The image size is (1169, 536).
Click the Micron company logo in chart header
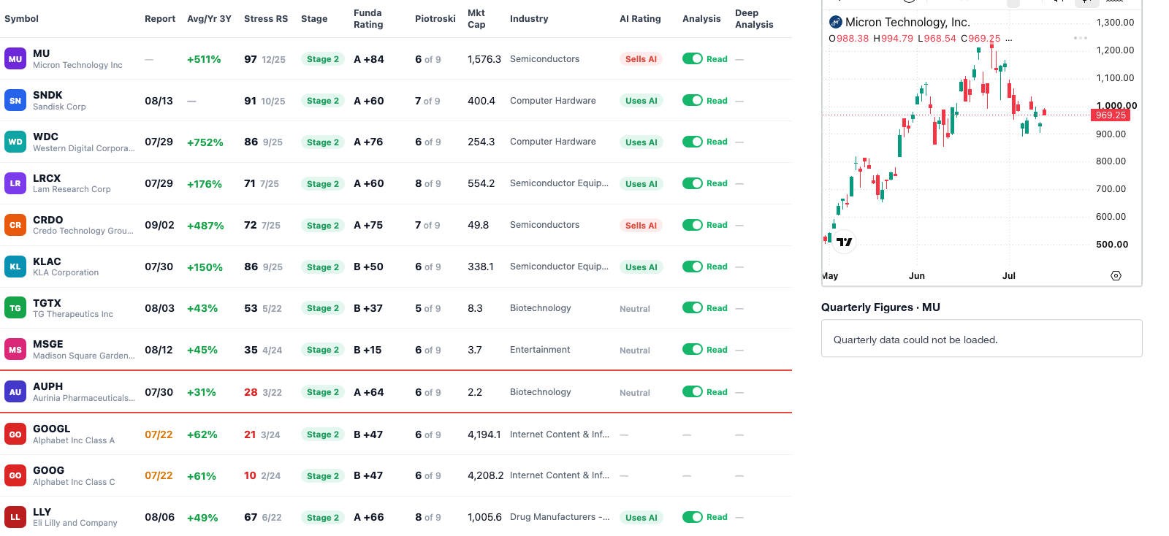pos(836,23)
